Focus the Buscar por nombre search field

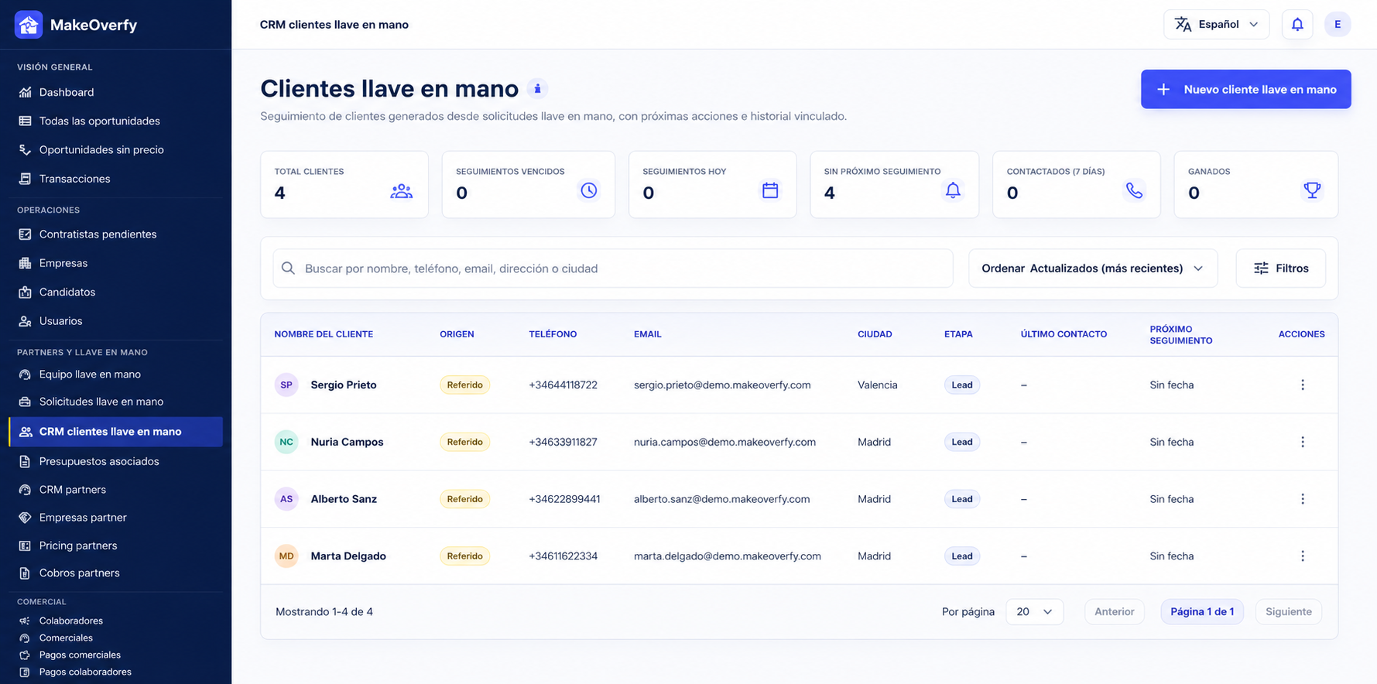point(613,268)
